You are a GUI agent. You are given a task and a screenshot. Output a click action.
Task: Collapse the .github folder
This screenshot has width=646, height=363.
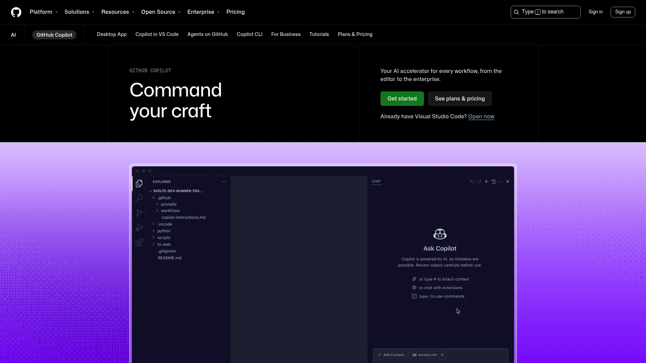click(153, 198)
